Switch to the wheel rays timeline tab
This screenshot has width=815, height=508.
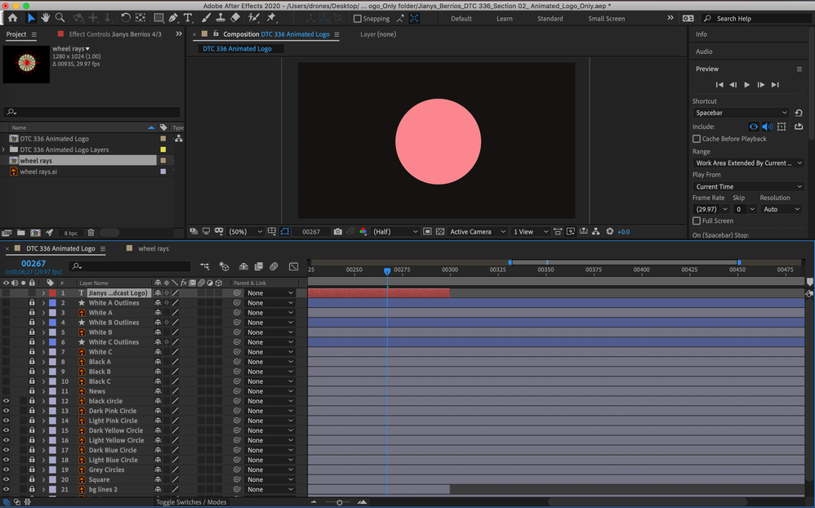154,248
